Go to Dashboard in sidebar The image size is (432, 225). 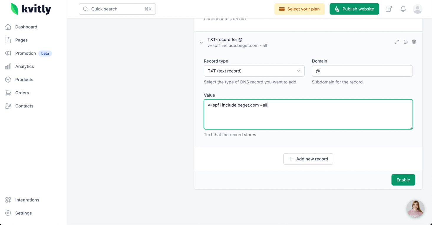(26, 27)
